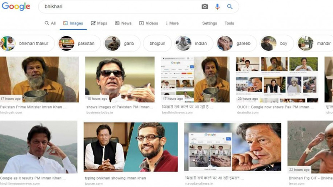Expand the Tools options

pos(229,23)
